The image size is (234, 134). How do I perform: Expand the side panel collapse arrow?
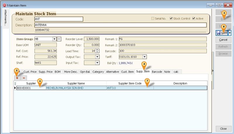click(213, 70)
